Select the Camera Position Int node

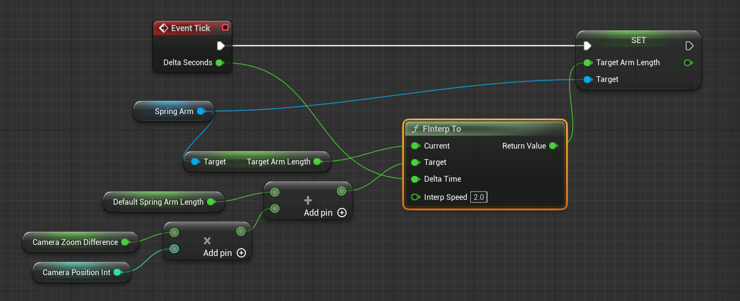coord(81,272)
